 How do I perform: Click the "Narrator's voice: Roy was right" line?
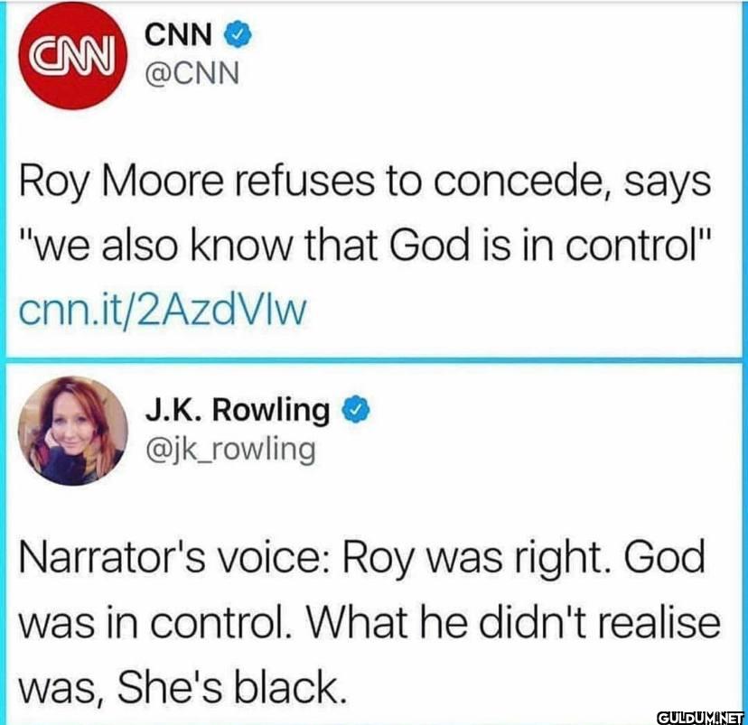point(361,559)
